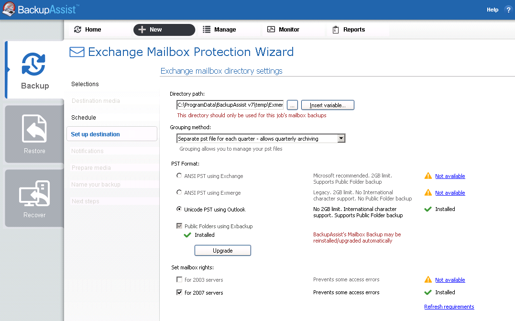The image size is (515, 321).
Task: Click warning icon for 2003 servers row
Action: click(428, 279)
